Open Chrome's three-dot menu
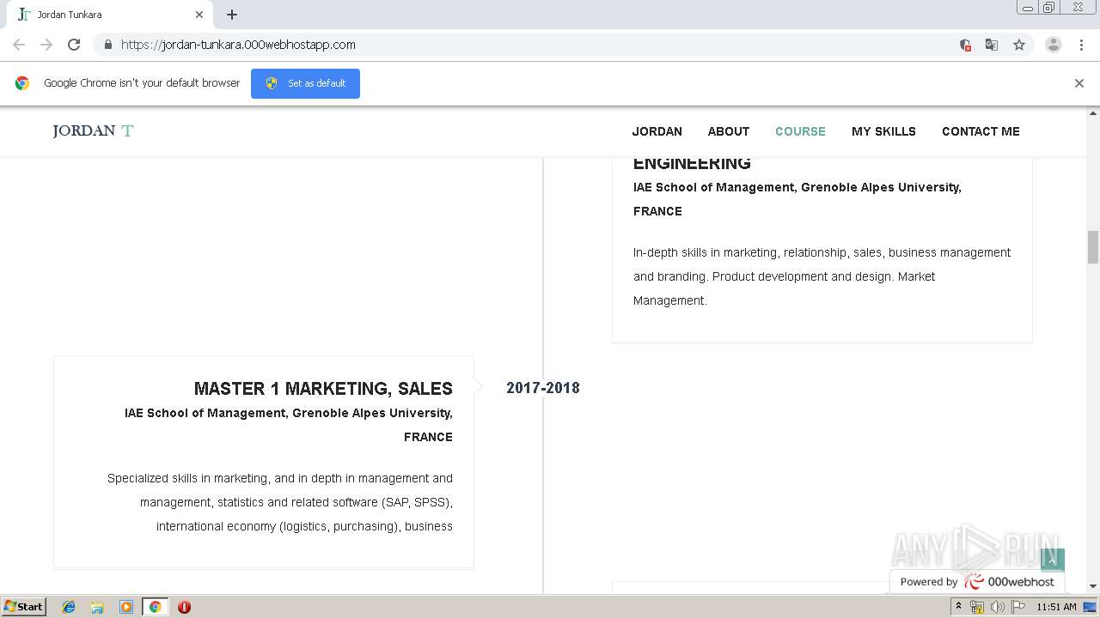Screen dimensions: 1100x618 coord(1081,45)
